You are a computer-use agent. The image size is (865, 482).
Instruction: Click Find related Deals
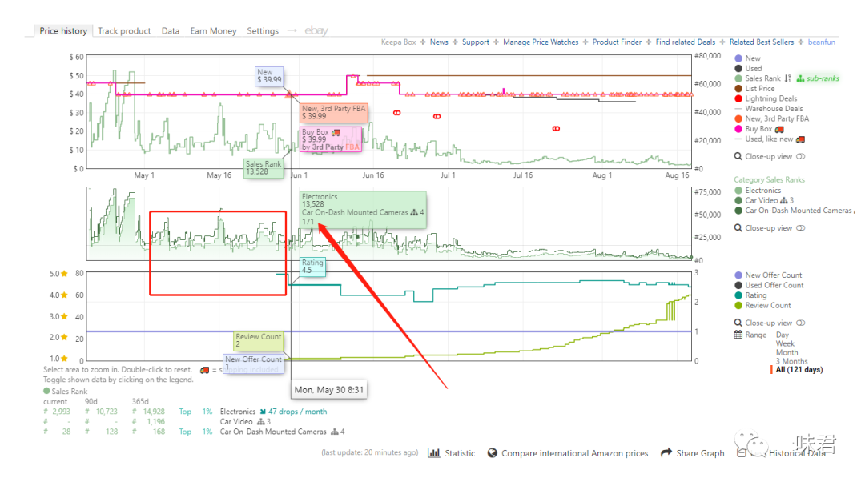pyautogui.click(x=685, y=42)
